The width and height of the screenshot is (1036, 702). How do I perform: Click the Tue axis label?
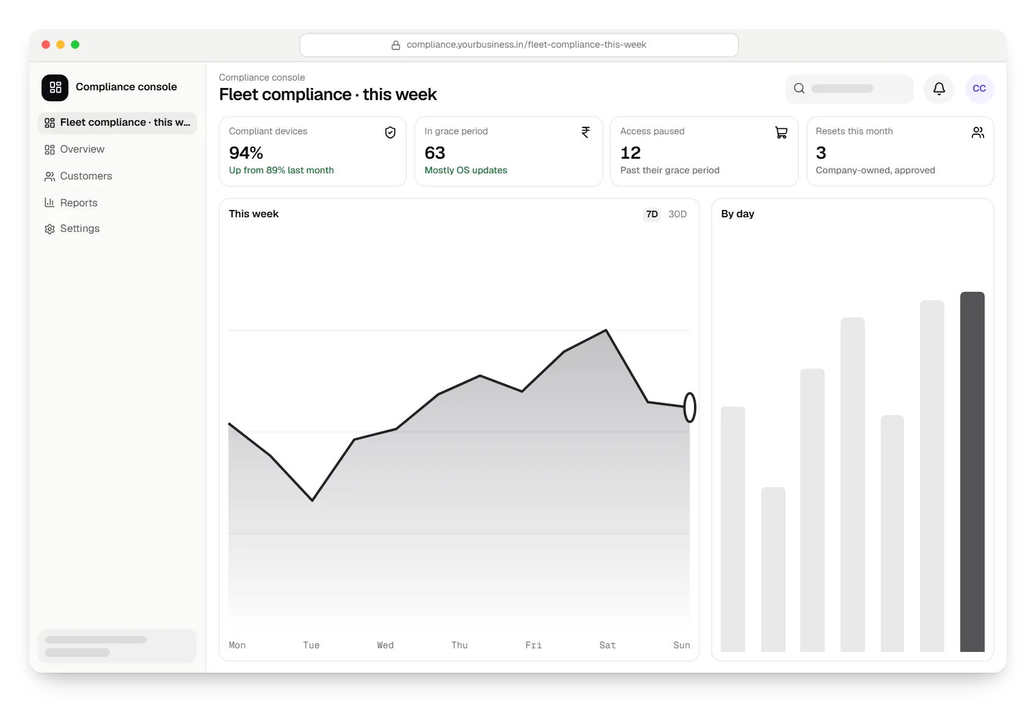312,645
